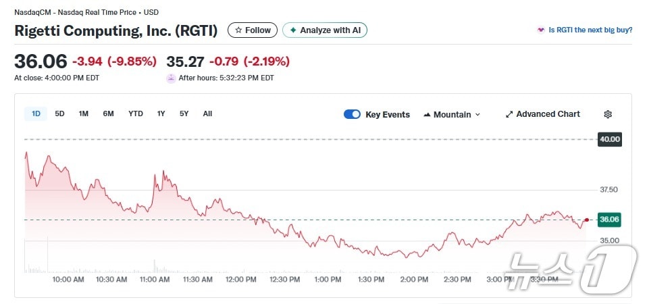Image resolution: width=647 pixels, height=304 pixels.
Task: Click the 36.06 current price label on axis
Action: [x=609, y=220]
